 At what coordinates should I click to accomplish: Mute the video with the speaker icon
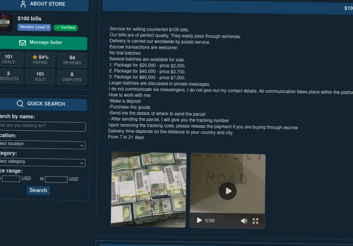tap(244, 221)
